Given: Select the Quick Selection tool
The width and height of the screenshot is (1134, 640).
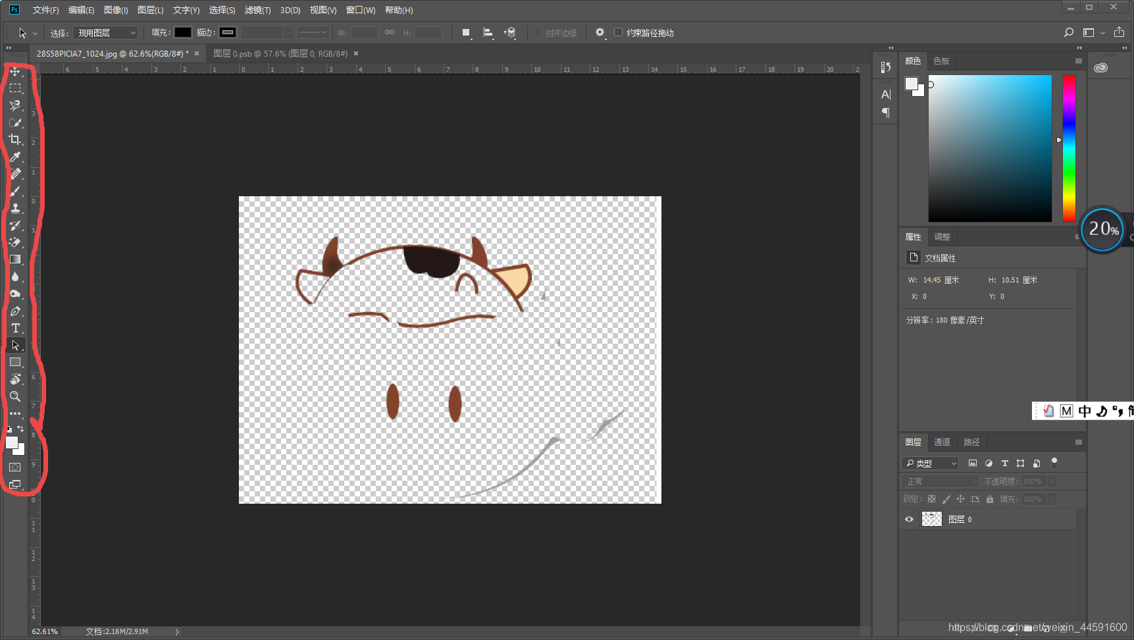Looking at the screenshot, I should pos(14,122).
